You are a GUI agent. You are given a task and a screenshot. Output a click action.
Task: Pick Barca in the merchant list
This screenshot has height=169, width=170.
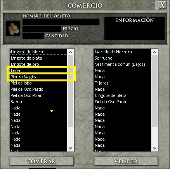[x=38, y=102]
